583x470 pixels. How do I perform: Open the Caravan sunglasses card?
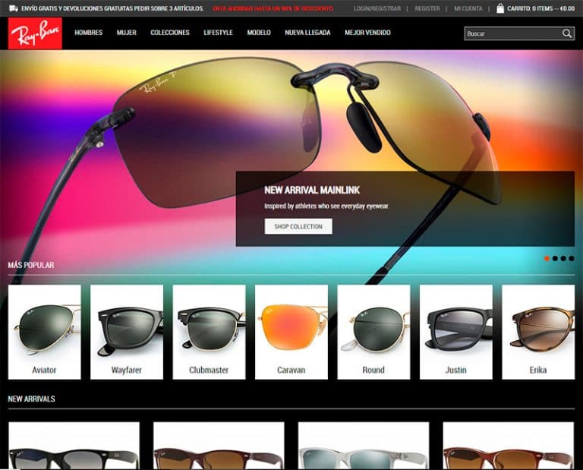coord(291,332)
